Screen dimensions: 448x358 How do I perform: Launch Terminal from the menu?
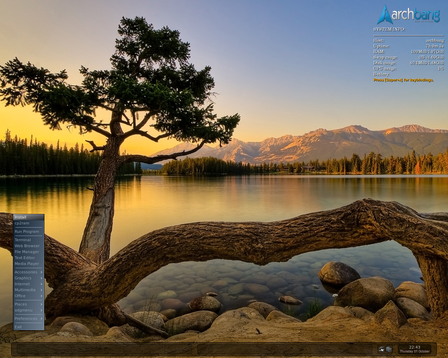29,240
